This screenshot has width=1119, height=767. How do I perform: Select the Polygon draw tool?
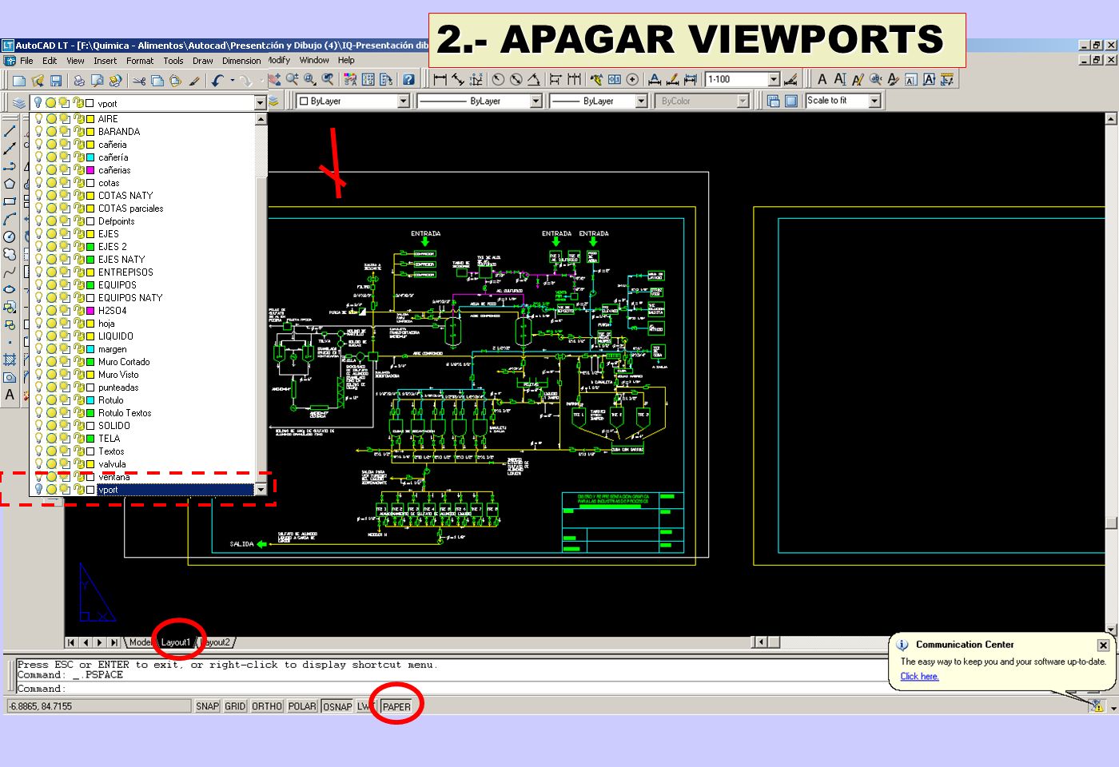point(10,184)
